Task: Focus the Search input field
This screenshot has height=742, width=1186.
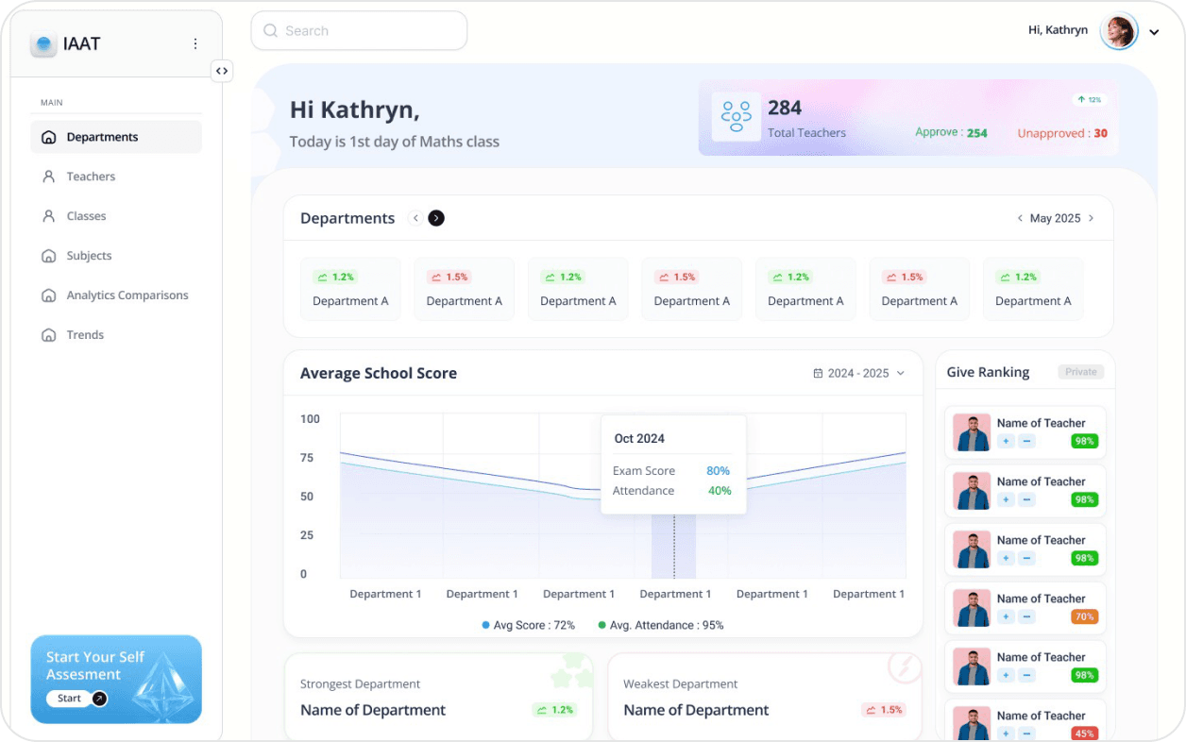Action: point(359,31)
